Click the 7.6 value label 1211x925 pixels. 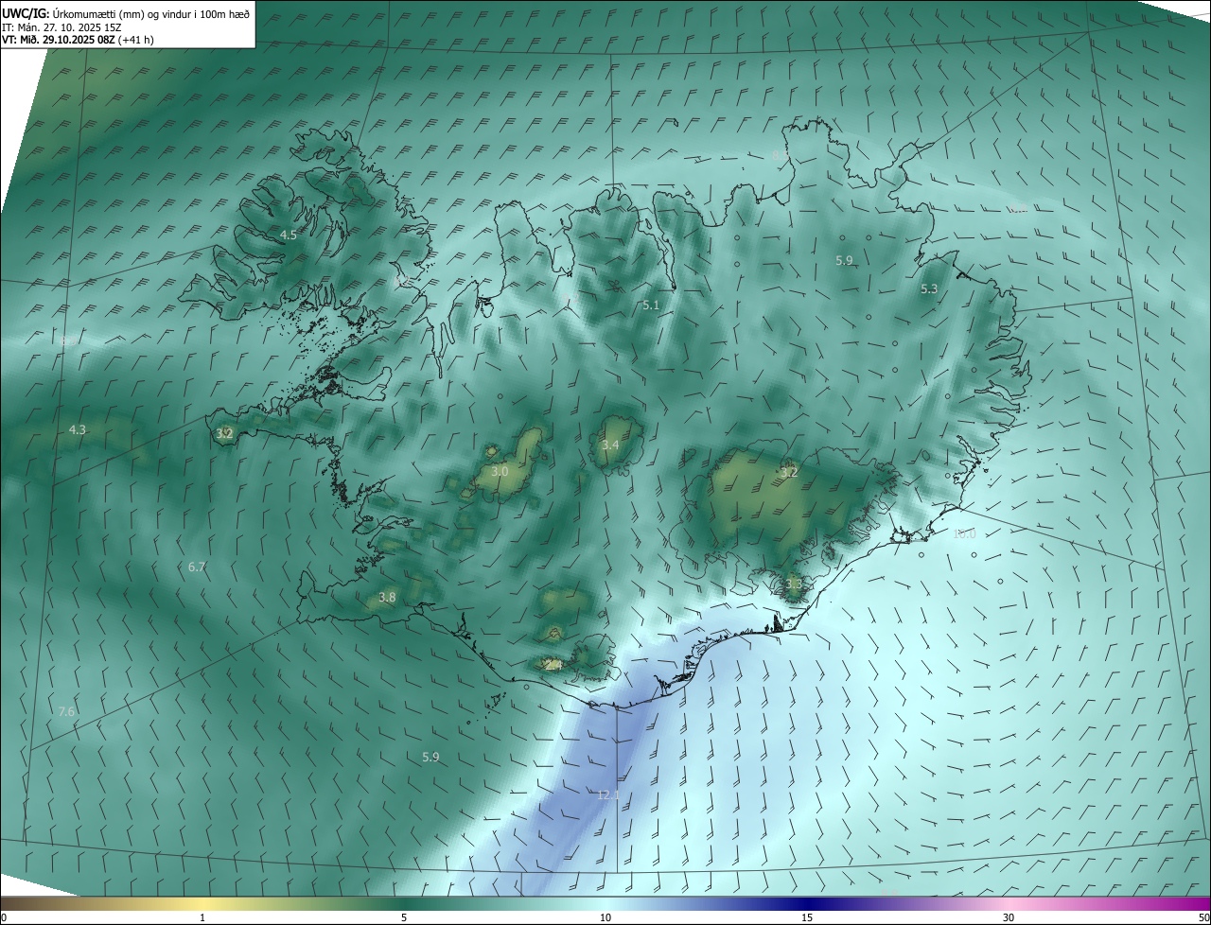(66, 711)
